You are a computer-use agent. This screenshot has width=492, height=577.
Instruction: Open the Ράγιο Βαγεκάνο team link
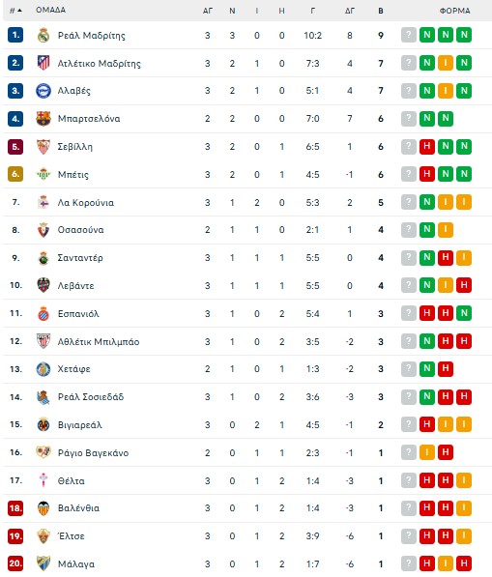coord(93,453)
